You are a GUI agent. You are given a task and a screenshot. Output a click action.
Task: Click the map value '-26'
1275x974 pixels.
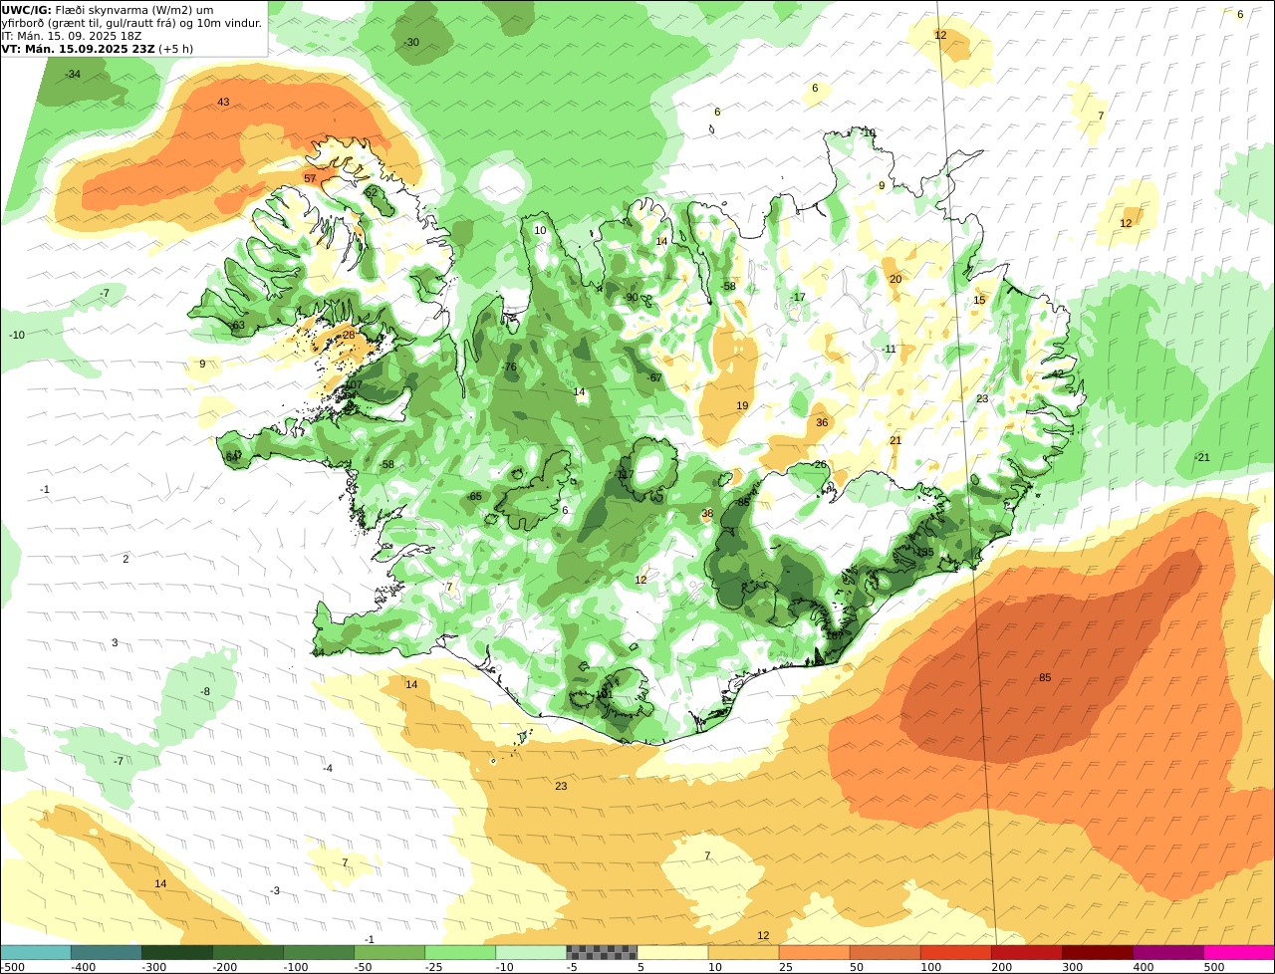pos(820,465)
